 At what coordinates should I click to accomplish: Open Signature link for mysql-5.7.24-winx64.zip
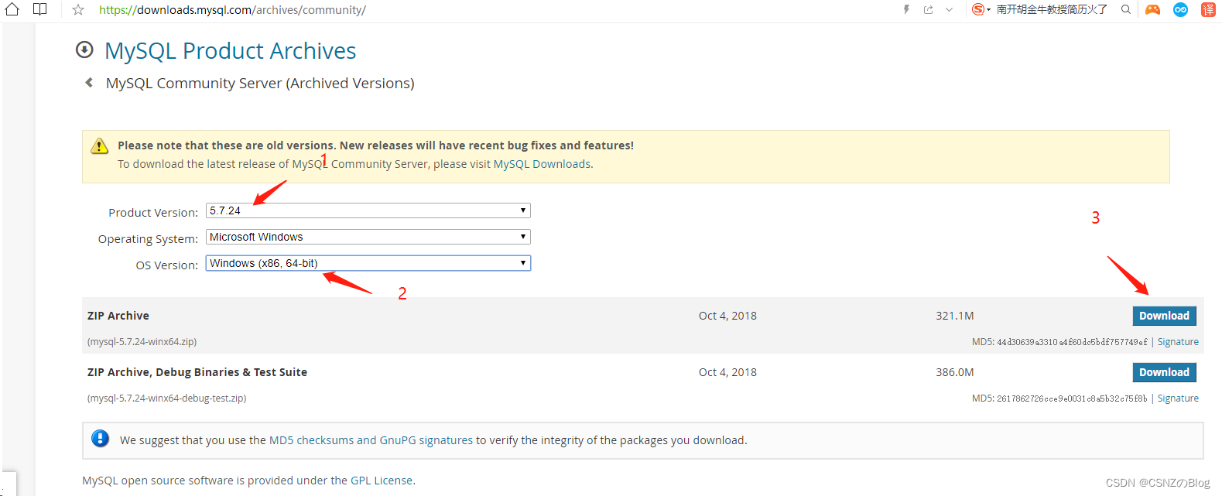pos(1178,342)
